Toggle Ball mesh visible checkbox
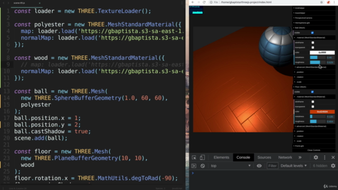 point(312,33)
